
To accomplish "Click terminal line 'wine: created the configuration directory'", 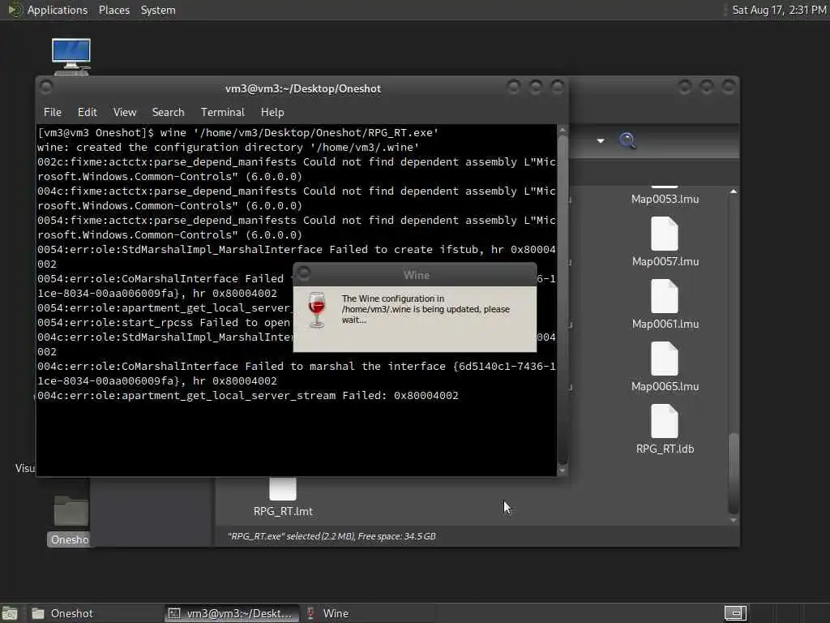I will (x=228, y=148).
